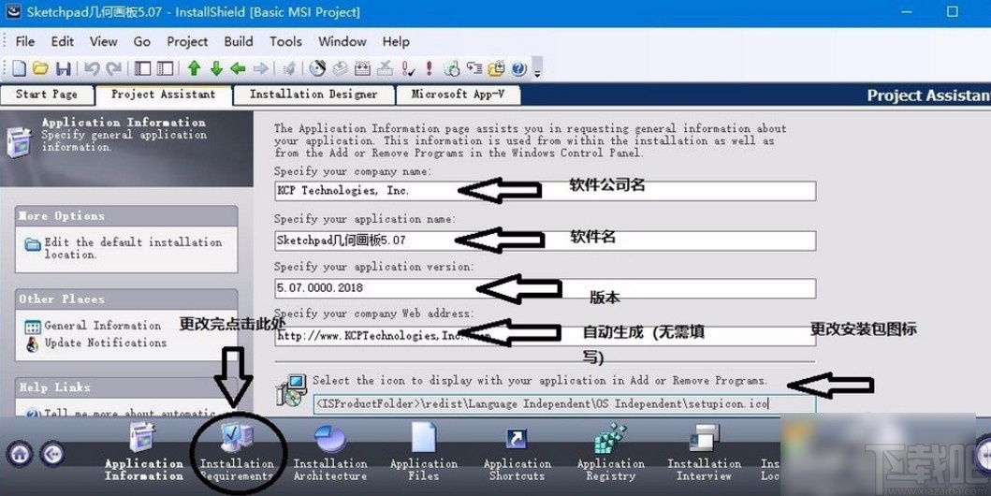This screenshot has width=991, height=496.
Task: Click the Save floppy disk icon
Action: coord(64,68)
